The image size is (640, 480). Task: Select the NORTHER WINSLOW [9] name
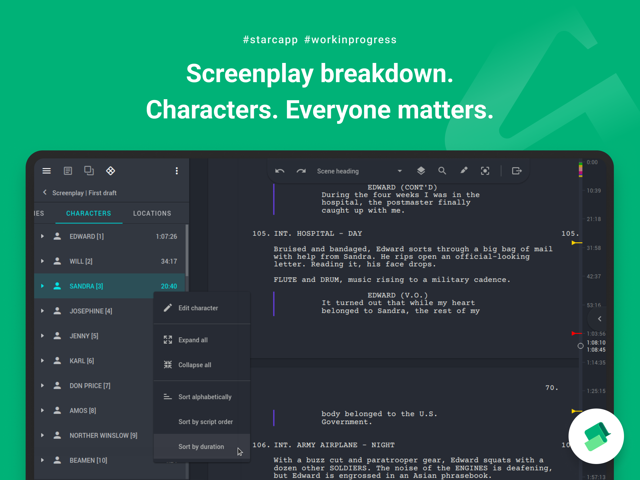click(x=103, y=435)
